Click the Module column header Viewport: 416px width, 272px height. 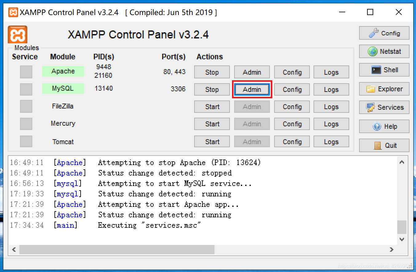click(x=63, y=57)
